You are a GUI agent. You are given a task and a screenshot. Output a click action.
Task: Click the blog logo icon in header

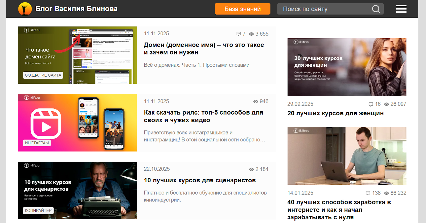[25, 9]
